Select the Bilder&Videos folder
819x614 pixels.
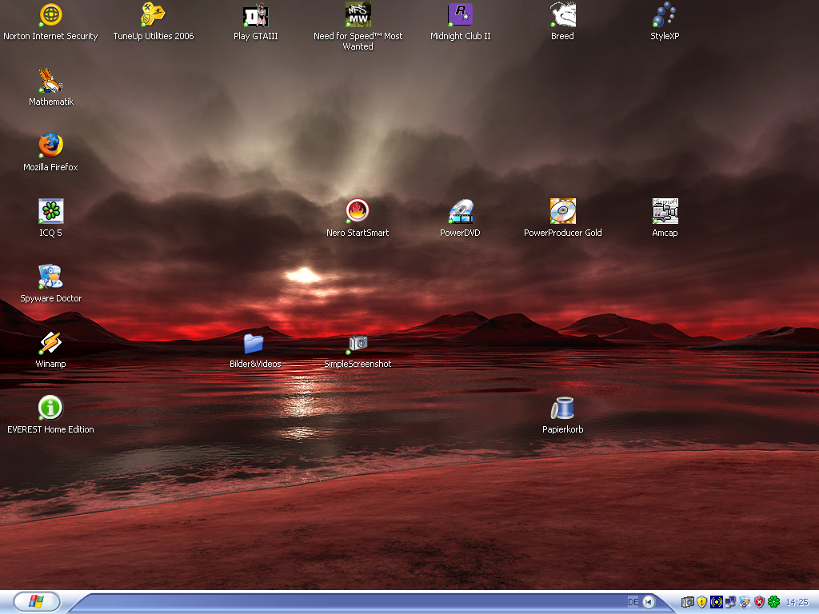point(254,344)
